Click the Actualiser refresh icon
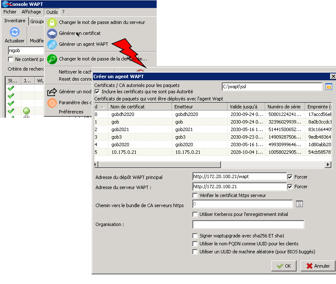336x284 pixels. pos(15,32)
